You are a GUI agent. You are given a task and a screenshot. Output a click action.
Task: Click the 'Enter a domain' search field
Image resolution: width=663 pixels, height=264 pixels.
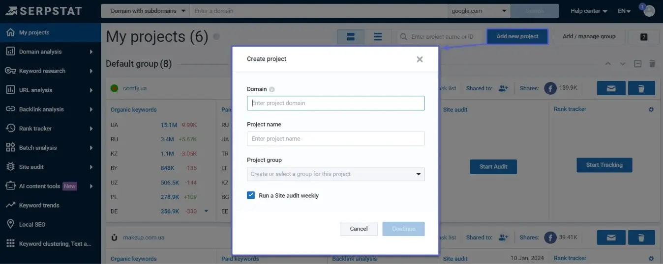coord(319,11)
